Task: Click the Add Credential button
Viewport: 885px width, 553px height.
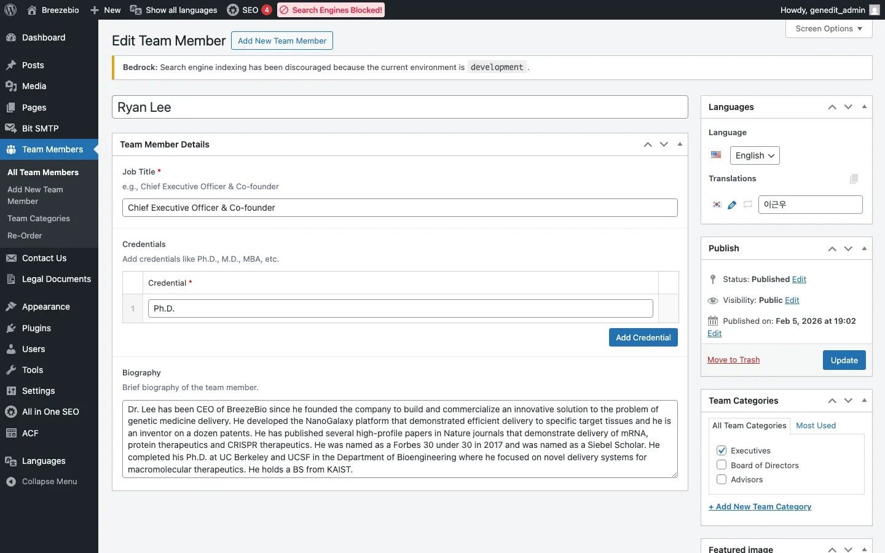Action: [643, 337]
